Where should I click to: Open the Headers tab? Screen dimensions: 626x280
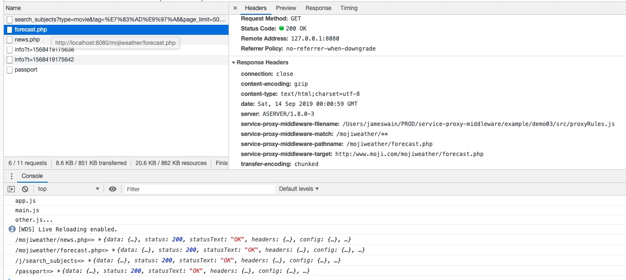[x=256, y=8]
